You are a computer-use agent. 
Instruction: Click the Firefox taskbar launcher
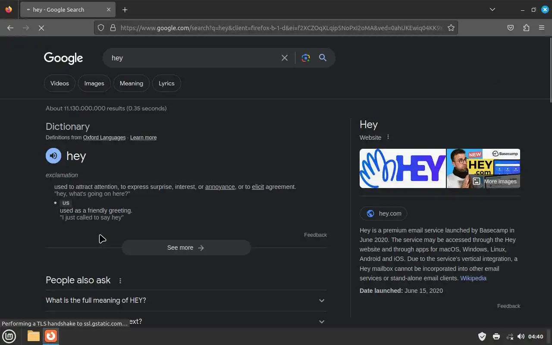[x=51, y=336]
